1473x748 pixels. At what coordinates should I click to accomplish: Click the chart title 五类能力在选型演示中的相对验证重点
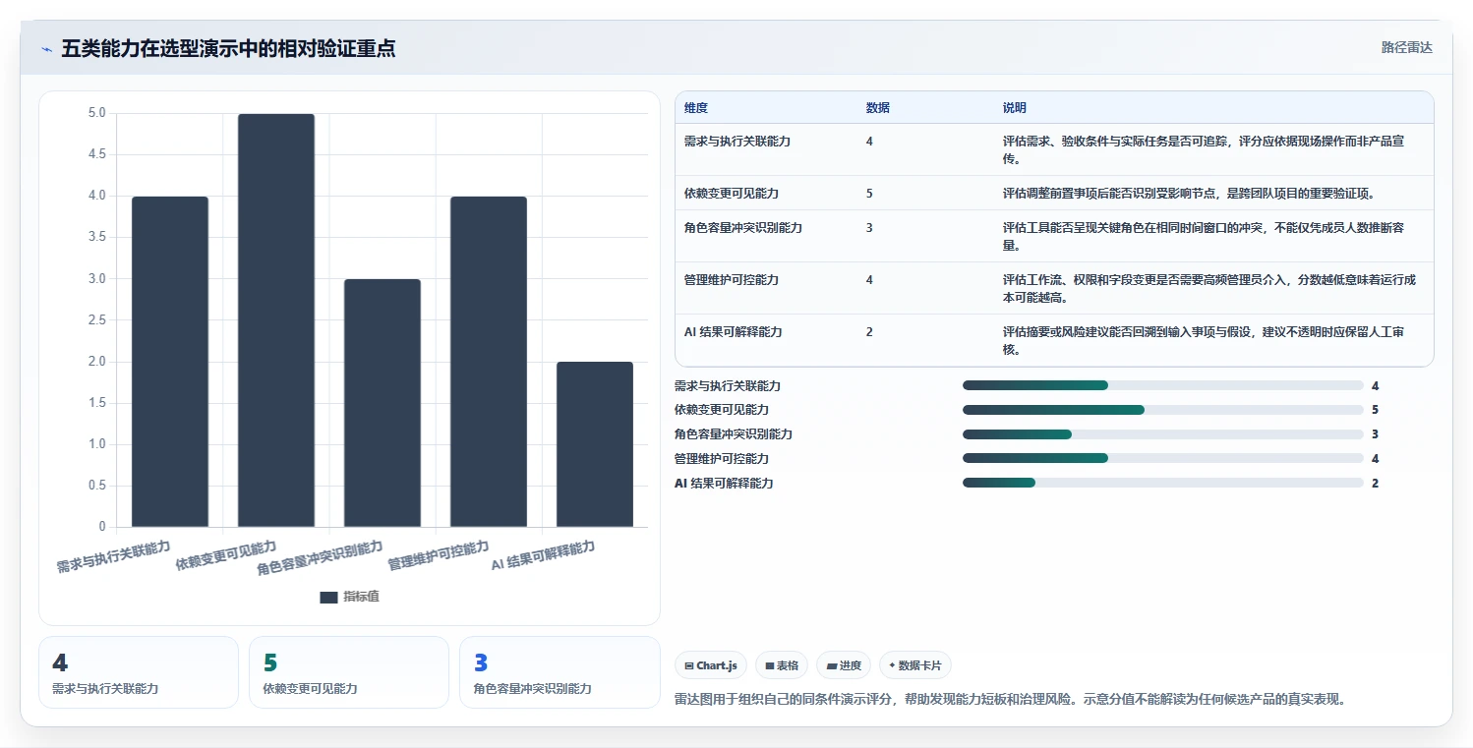point(228,48)
